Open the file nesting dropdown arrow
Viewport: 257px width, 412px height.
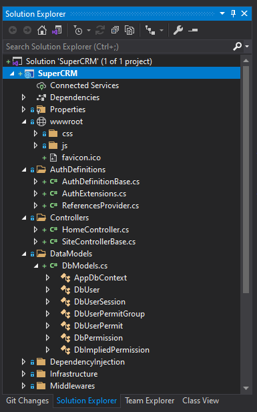(x=162, y=31)
